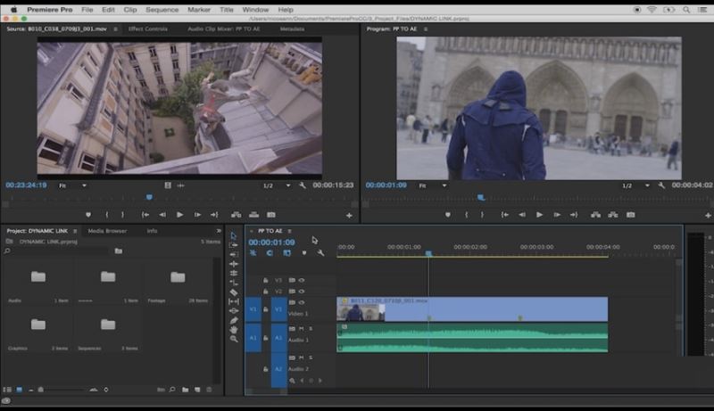The width and height of the screenshot is (714, 411).
Task: Click the timeline playhead timecode 00:00:01:09
Action: [x=271, y=242]
